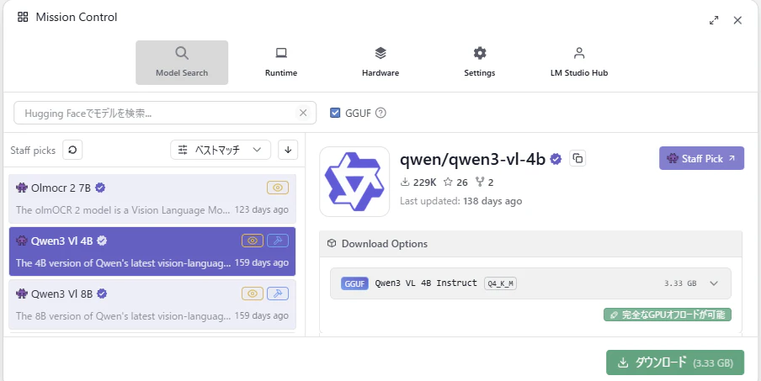Viewport: 761px width, 381px height.
Task: Click the GGUF help question mark icon
Action: tap(381, 113)
